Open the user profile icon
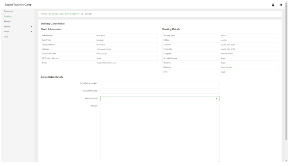This screenshot has width=290, height=167. coord(273,4)
